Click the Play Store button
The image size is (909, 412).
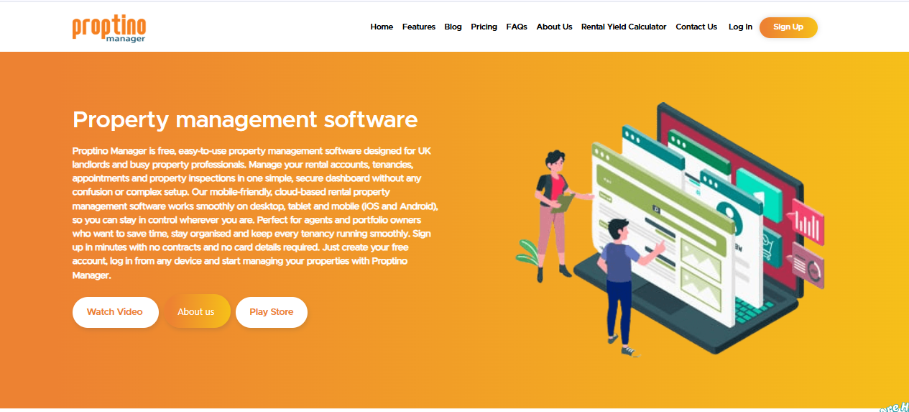point(272,312)
